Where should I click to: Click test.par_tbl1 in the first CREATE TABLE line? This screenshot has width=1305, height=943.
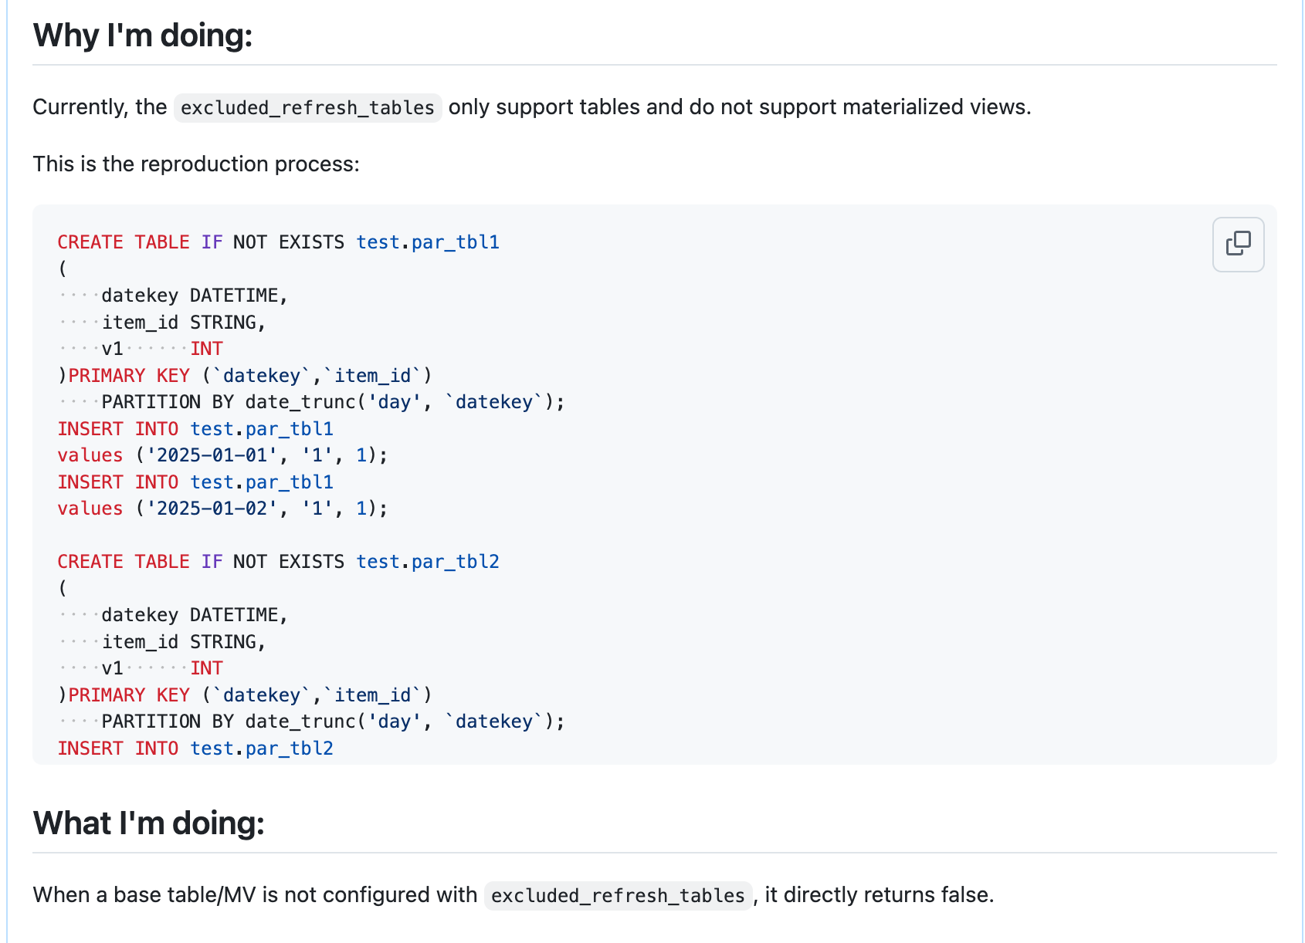pos(427,242)
